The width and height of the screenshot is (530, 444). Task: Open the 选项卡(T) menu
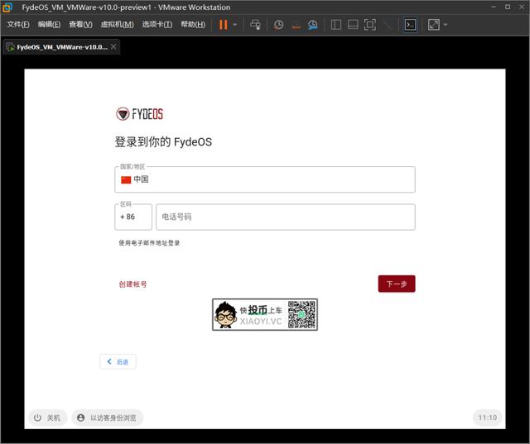click(157, 24)
